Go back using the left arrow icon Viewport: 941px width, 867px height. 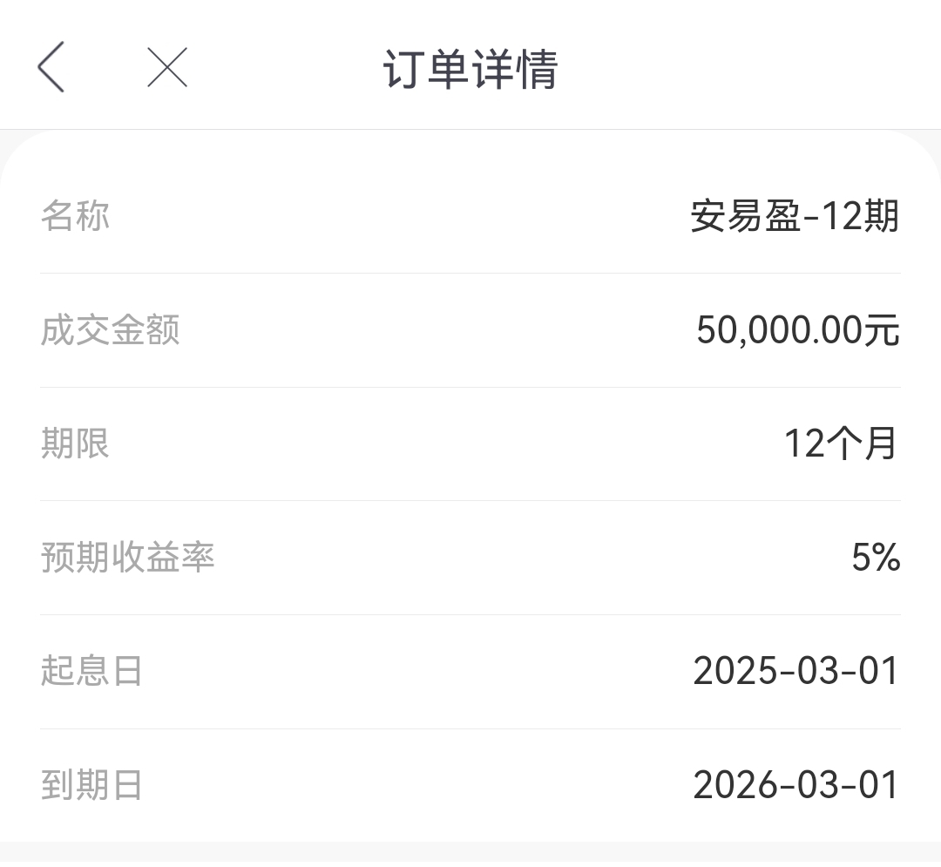(x=51, y=66)
